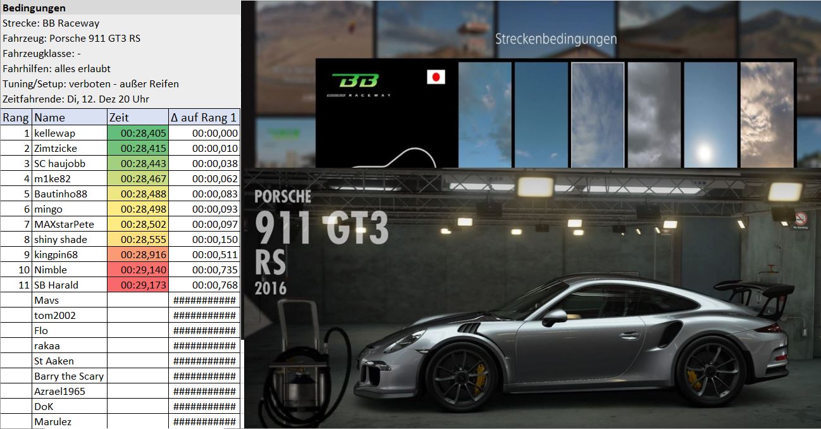Select the cell with name SB Harald
The width and height of the screenshot is (821, 429).
pyautogui.click(x=70, y=285)
